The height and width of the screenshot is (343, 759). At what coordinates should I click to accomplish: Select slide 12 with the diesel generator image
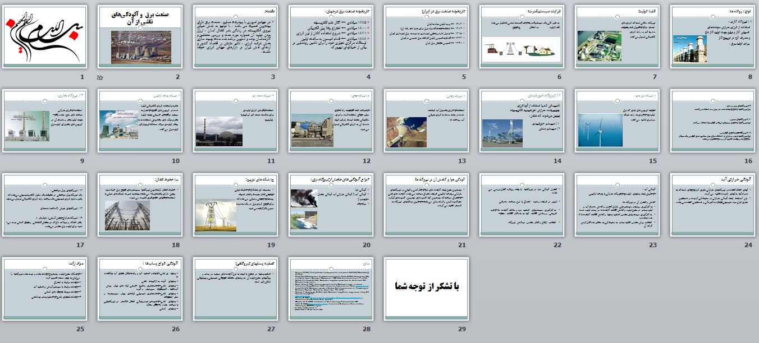(x=331, y=121)
